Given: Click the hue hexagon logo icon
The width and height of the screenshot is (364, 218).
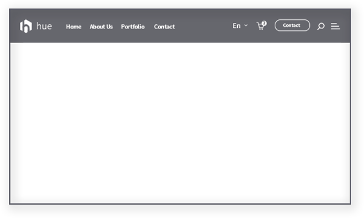Looking at the screenshot, I should point(25,26).
